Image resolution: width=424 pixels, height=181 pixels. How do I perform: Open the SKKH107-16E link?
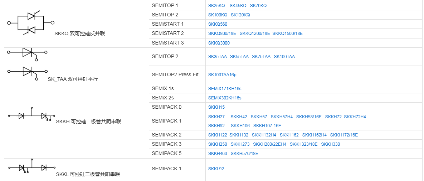coord(267,126)
